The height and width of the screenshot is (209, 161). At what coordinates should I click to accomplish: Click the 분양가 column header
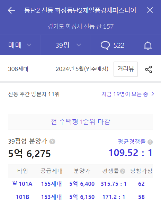82,171
